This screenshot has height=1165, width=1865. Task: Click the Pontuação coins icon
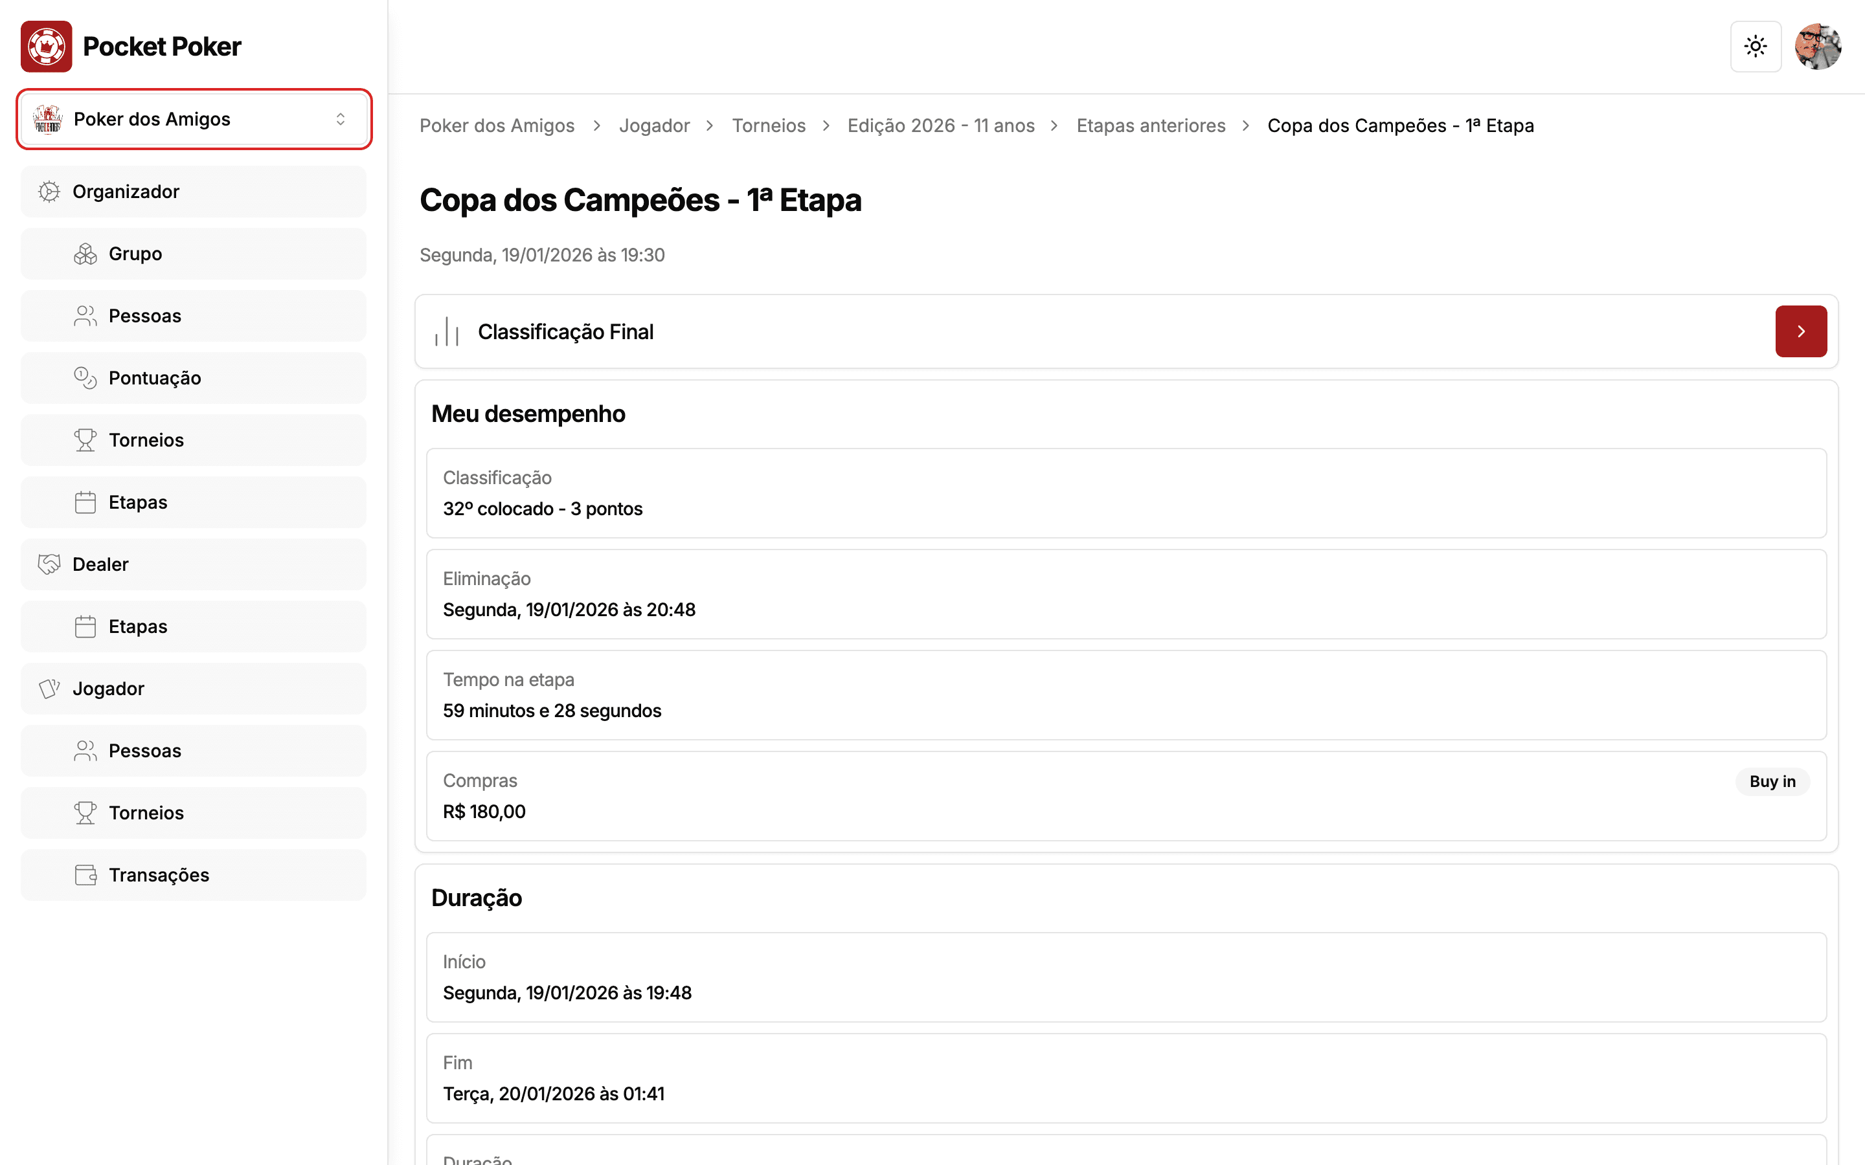pos(85,379)
